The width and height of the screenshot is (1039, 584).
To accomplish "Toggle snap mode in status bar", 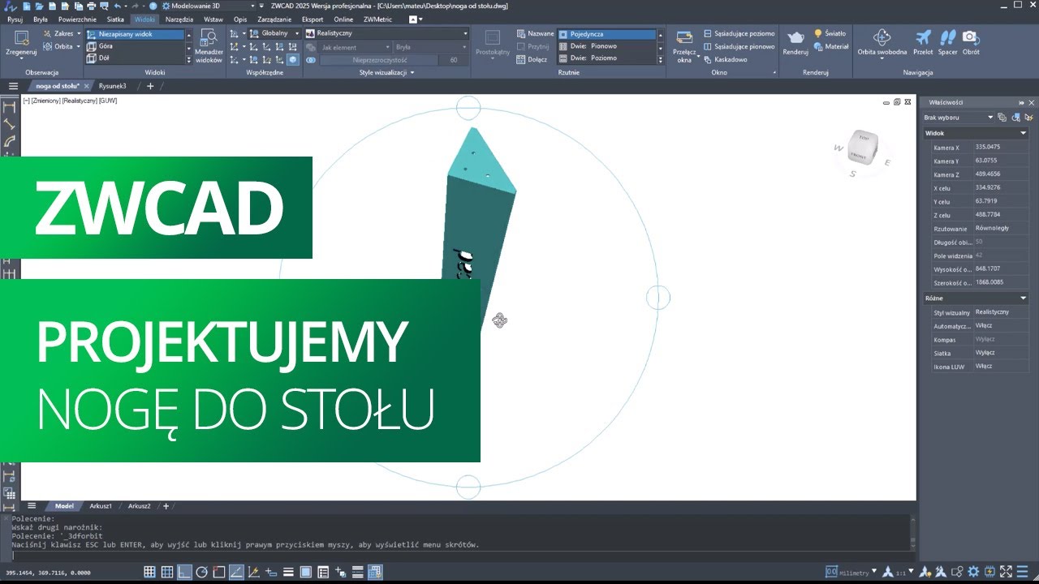I will 149,572.
